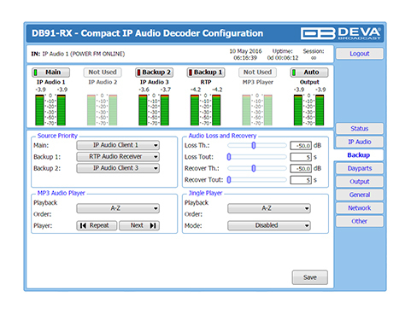Screen dimensions: 417x314
Task: Open the Main source priority dropdown
Action: click(x=118, y=145)
